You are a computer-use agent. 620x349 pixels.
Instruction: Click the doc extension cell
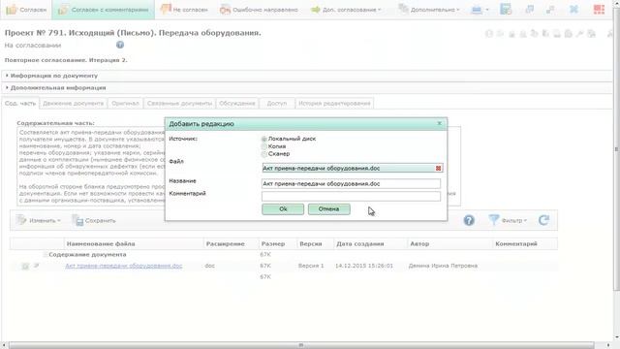coord(210,266)
